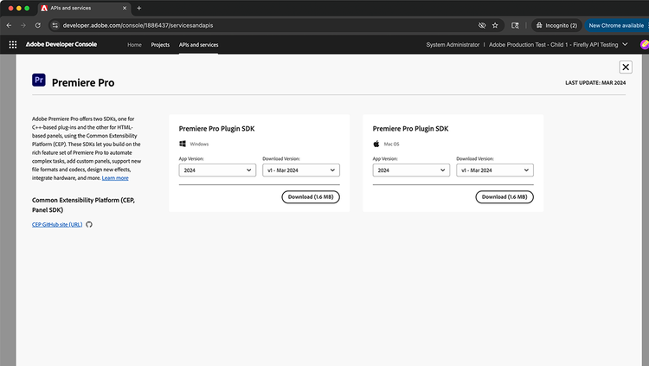Expand Mac OS App Version dropdown
The height and width of the screenshot is (366, 649).
(x=410, y=170)
